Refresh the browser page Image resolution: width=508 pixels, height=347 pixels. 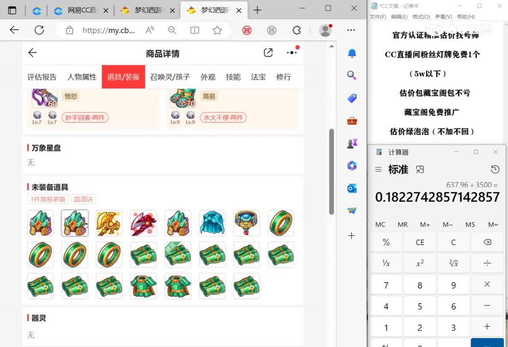pos(39,30)
